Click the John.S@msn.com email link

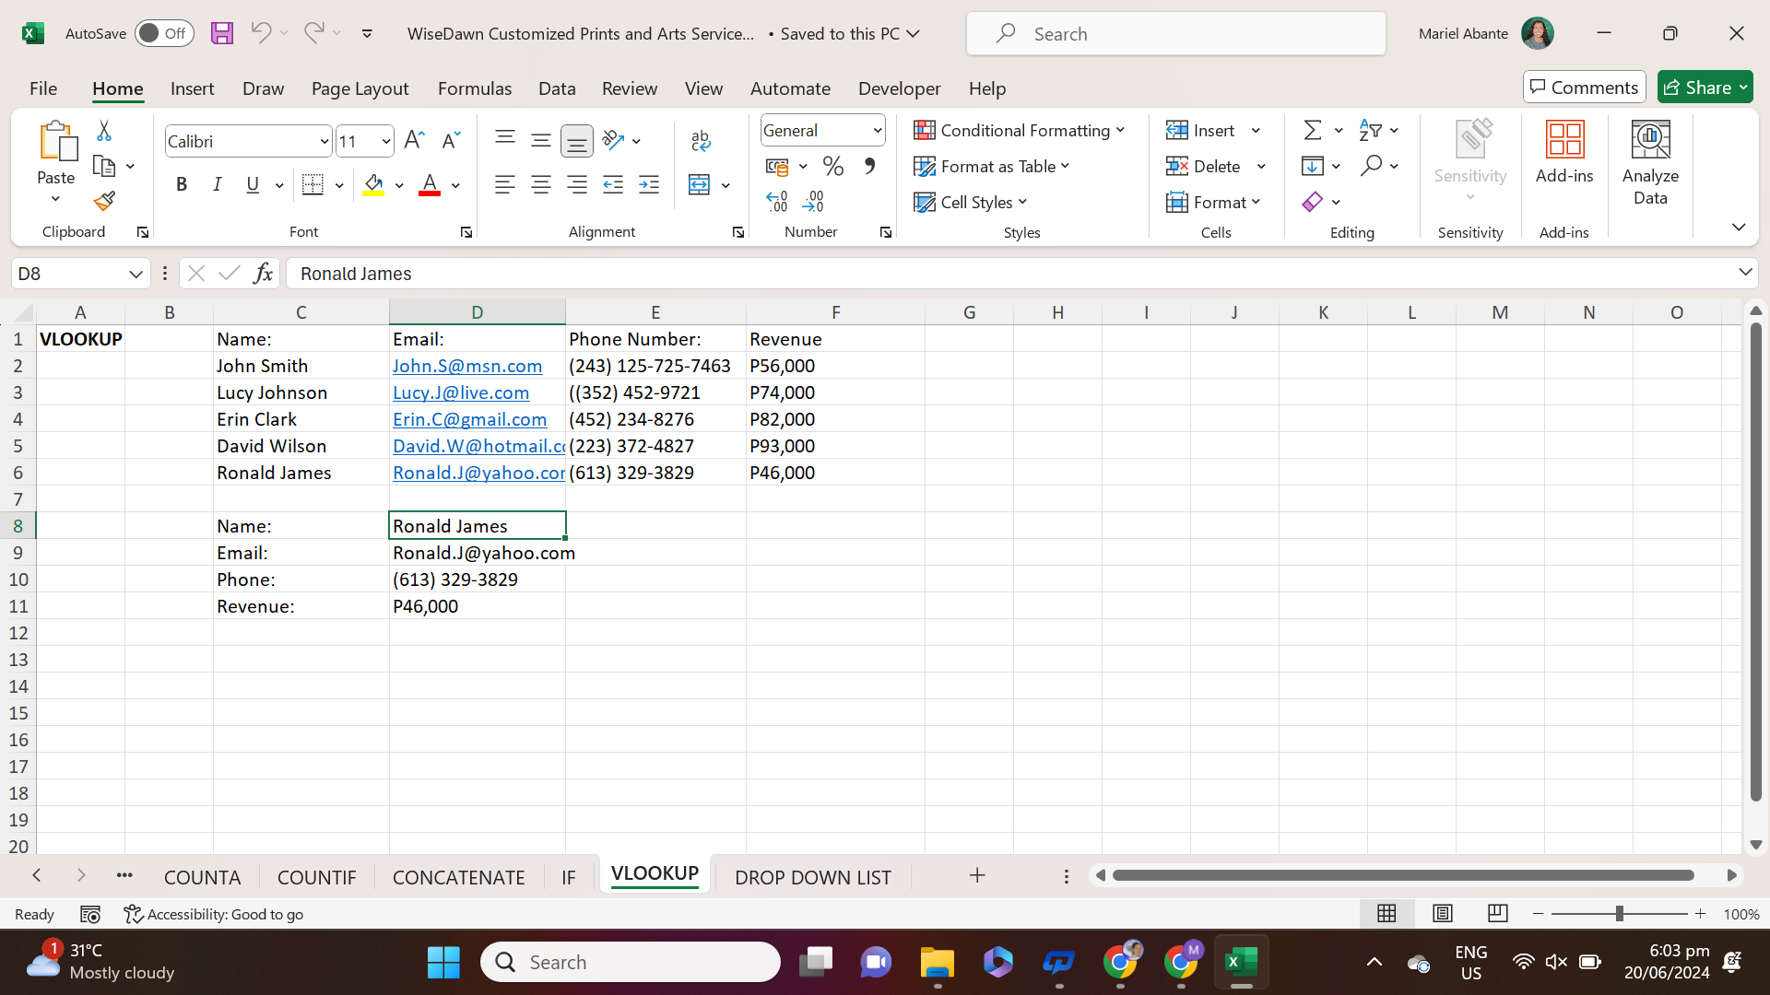[466, 366]
